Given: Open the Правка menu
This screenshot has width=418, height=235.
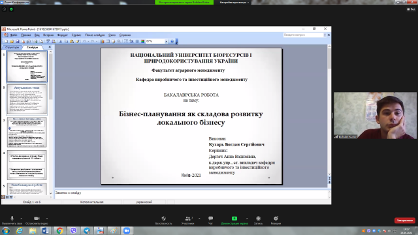Looking at the screenshot, I should tap(26, 35).
